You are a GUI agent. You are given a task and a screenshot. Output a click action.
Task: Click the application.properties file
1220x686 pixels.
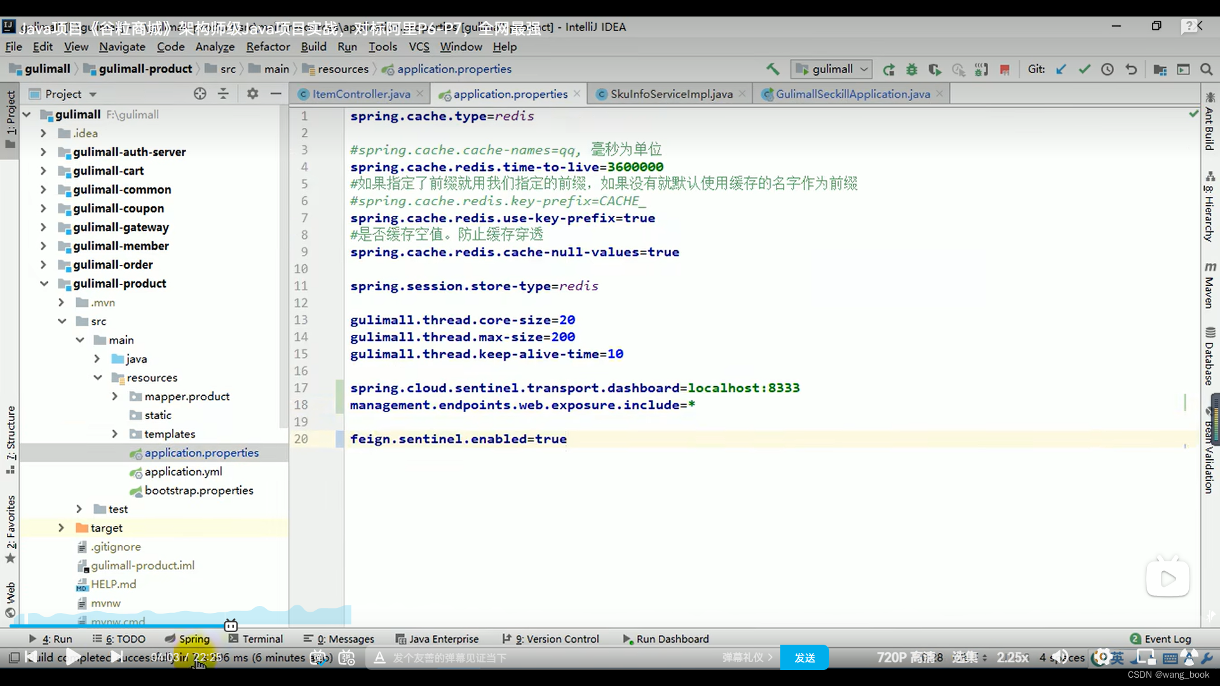(201, 452)
